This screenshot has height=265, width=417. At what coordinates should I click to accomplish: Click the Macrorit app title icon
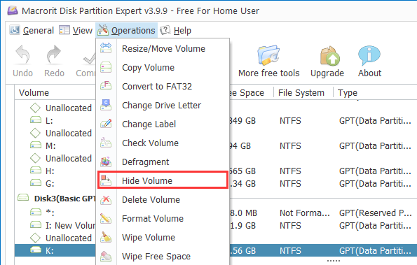click(12, 10)
